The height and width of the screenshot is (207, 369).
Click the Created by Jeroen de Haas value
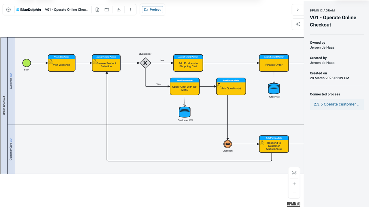click(x=322, y=63)
